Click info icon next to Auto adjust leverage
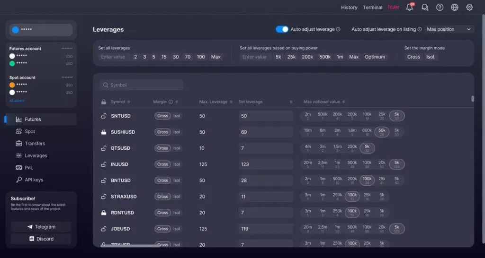The width and height of the screenshot is (485, 258). pyautogui.click(x=338, y=29)
